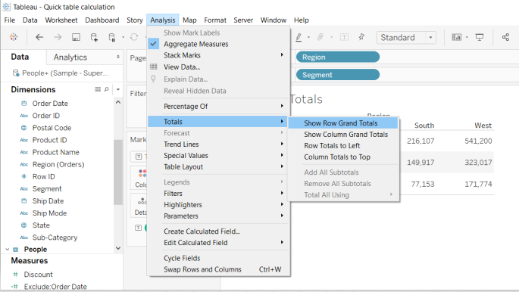Click the Postal Code globe icon
The image size is (519, 292).
pos(23,128)
